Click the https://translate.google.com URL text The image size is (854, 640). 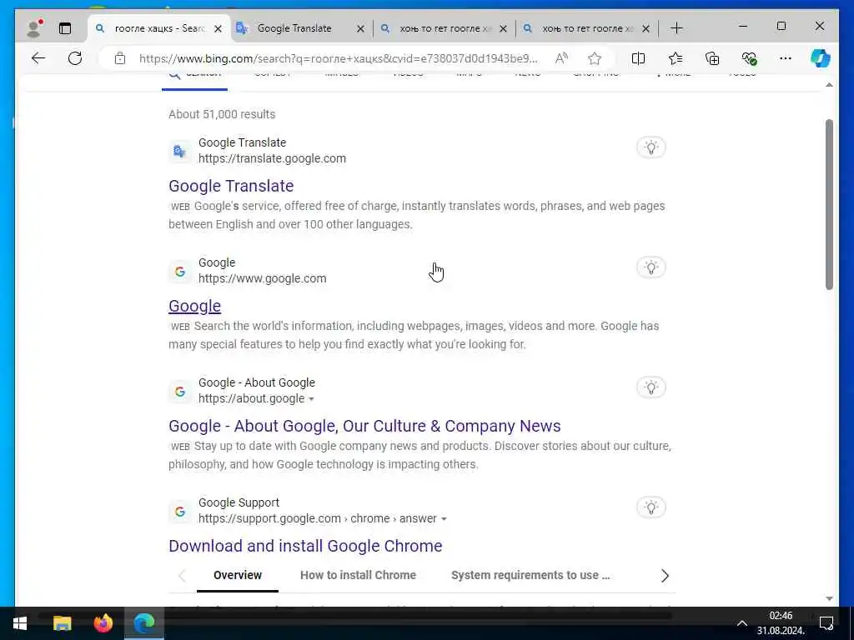[x=272, y=158]
